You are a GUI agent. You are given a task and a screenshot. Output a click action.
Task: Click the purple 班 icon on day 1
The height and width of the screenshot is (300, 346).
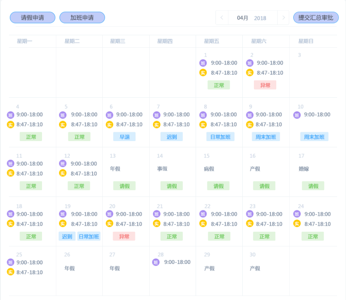click(203, 63)
